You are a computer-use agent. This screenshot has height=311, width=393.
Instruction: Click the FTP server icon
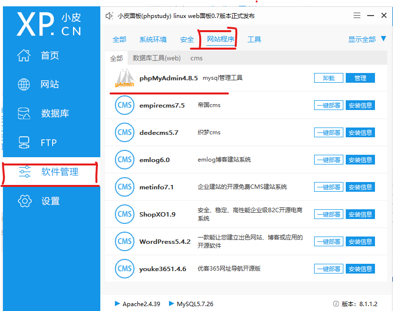click(24, 143)
